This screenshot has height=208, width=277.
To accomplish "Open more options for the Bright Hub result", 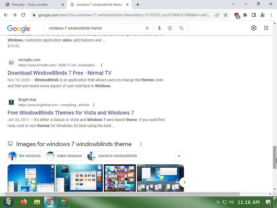I will point(94,105).
